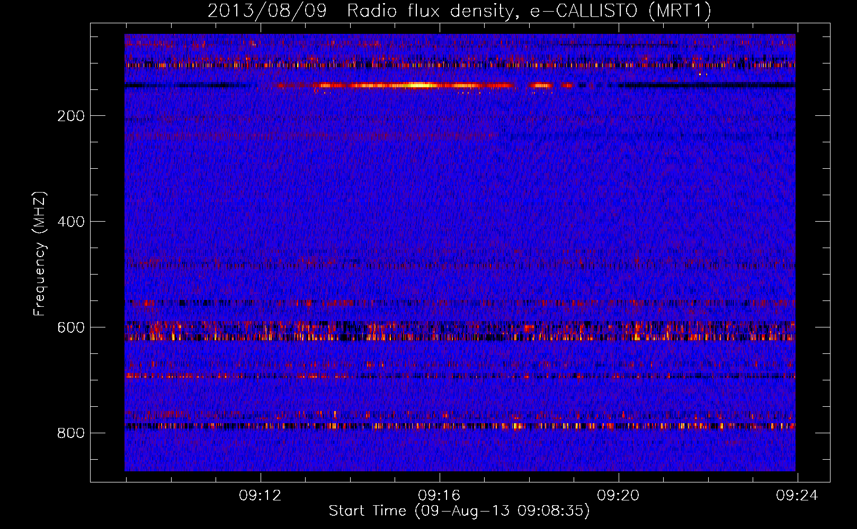Image resolution: width=857 pixels, height=529 pixels.
Task: Click the 09:24 time tick label
Action: (x=797, y=496)
